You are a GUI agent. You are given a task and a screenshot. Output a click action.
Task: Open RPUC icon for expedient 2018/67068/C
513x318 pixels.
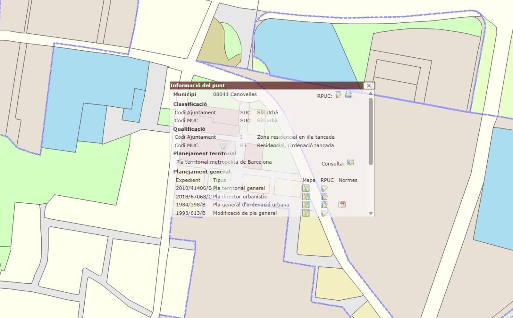click(324, 197)
